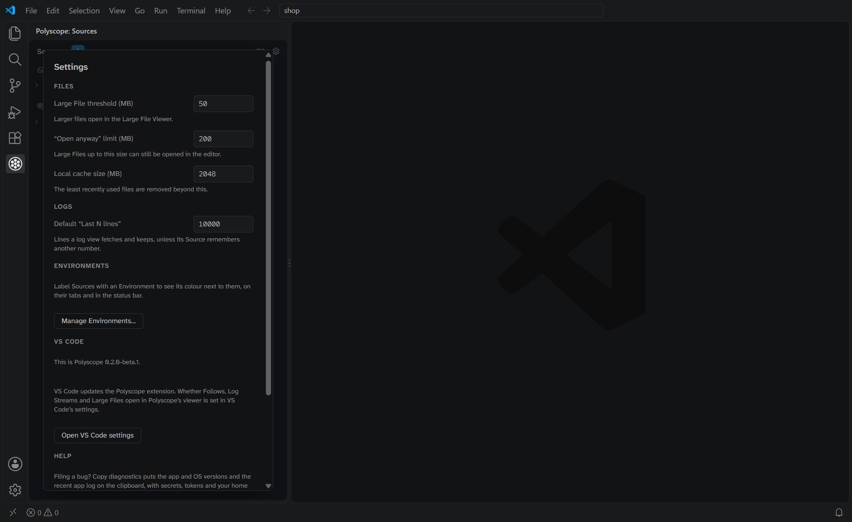Open the Run menu
This screenshot has height=522, width=852.
(161, 11)
